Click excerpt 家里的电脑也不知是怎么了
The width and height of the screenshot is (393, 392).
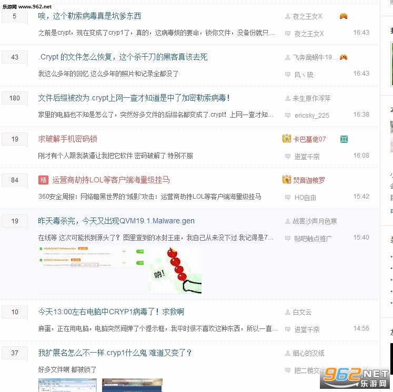(x=156, y=115)
